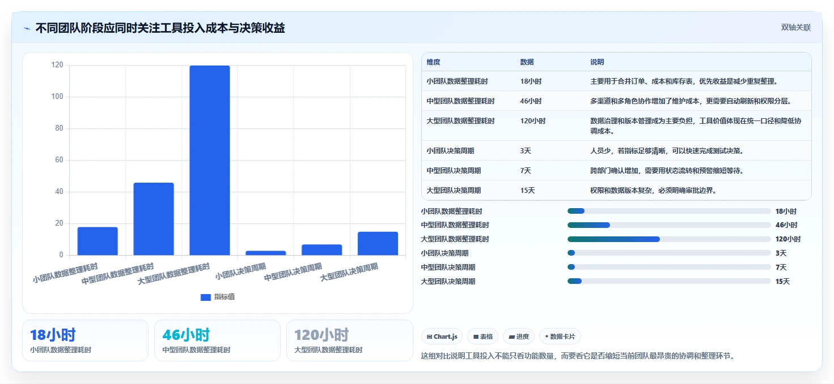Click table cell 小团队决策周期
The image size is (834, 384).
451,151
